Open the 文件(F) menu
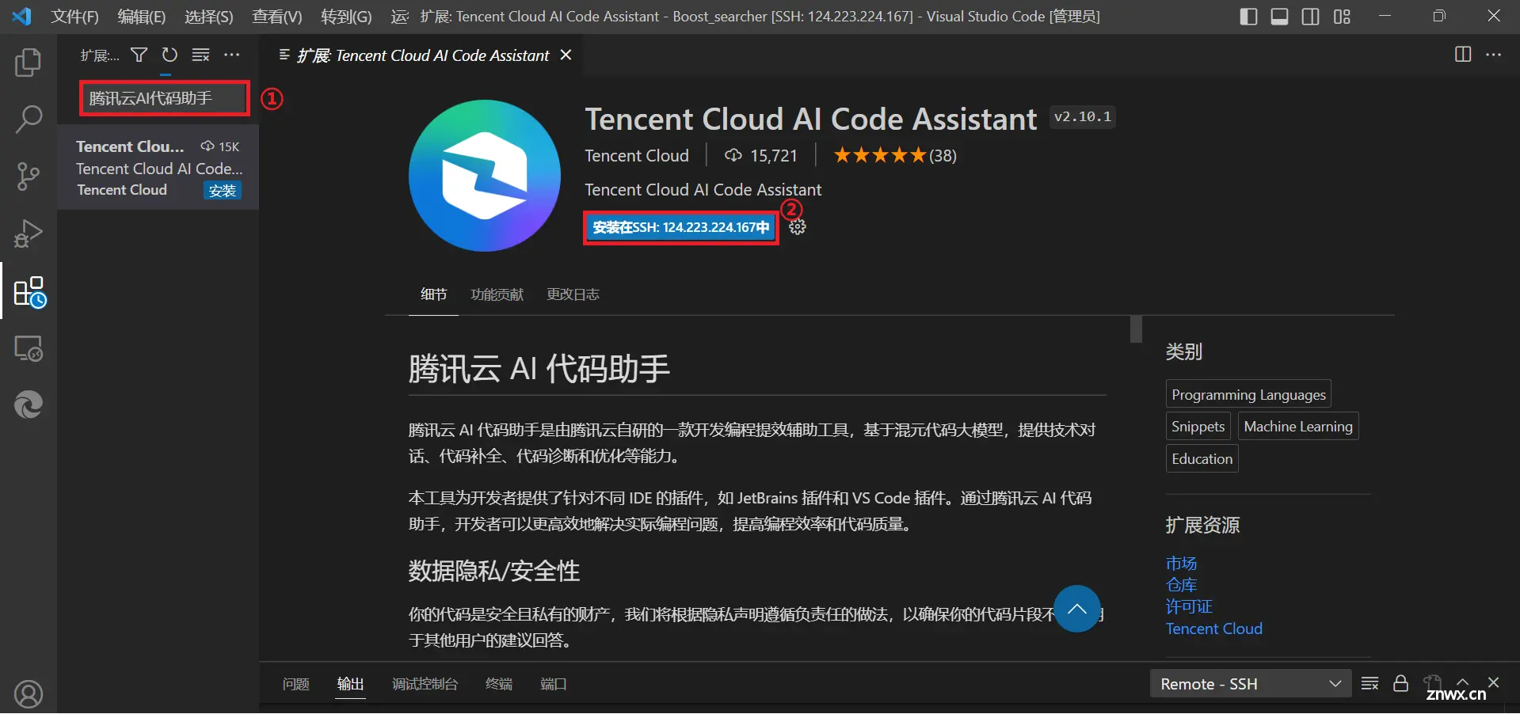Screen dimensions: 1520x714 [74, 17]
